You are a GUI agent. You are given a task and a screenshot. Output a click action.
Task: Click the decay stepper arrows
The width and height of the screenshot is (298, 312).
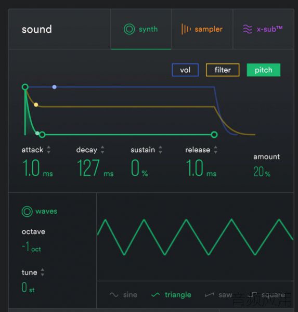point(102,150)
